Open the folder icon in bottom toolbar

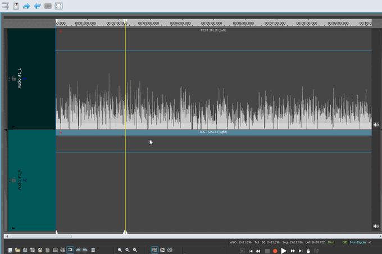(18, 250)
